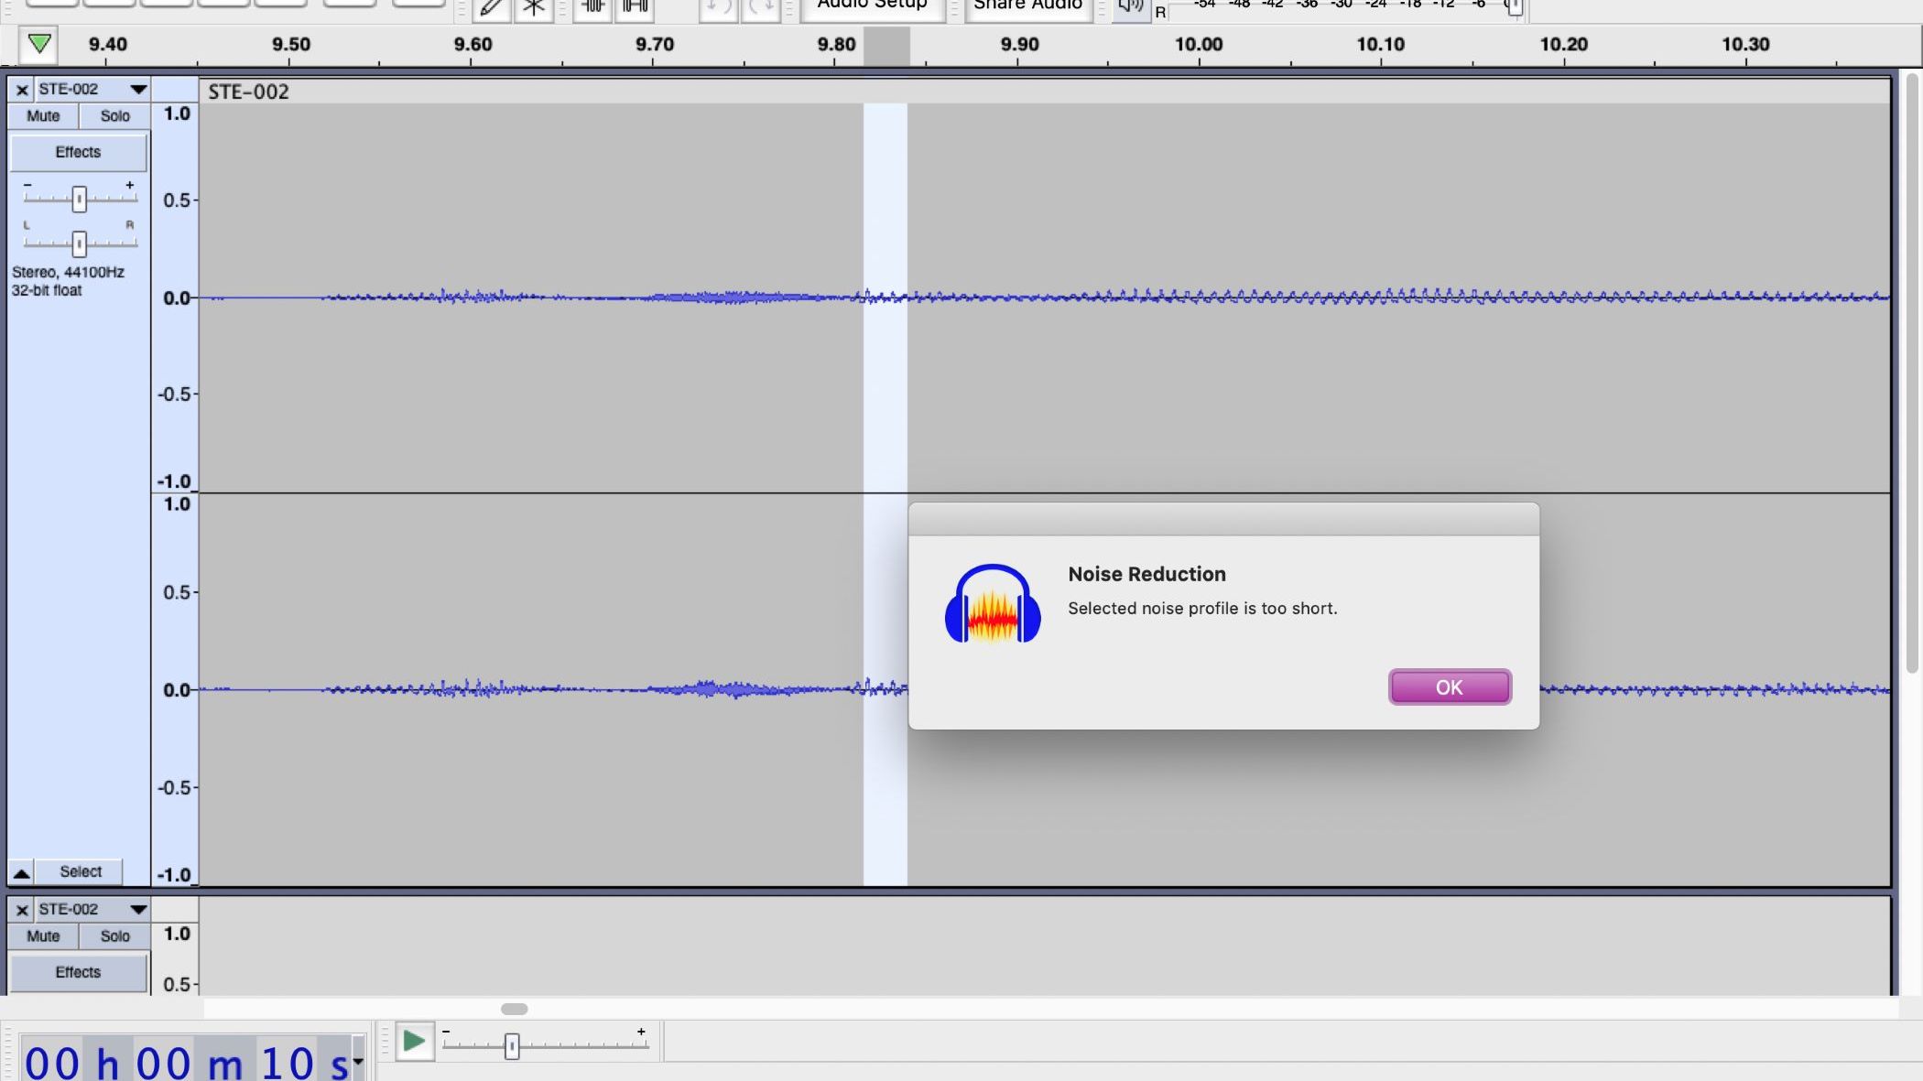Image resolution: width=1923 pixels, height=1081 pixels.
Task: Select the Draw tool pencil icon
Action: pyautogui.click(x=492, y=8)
